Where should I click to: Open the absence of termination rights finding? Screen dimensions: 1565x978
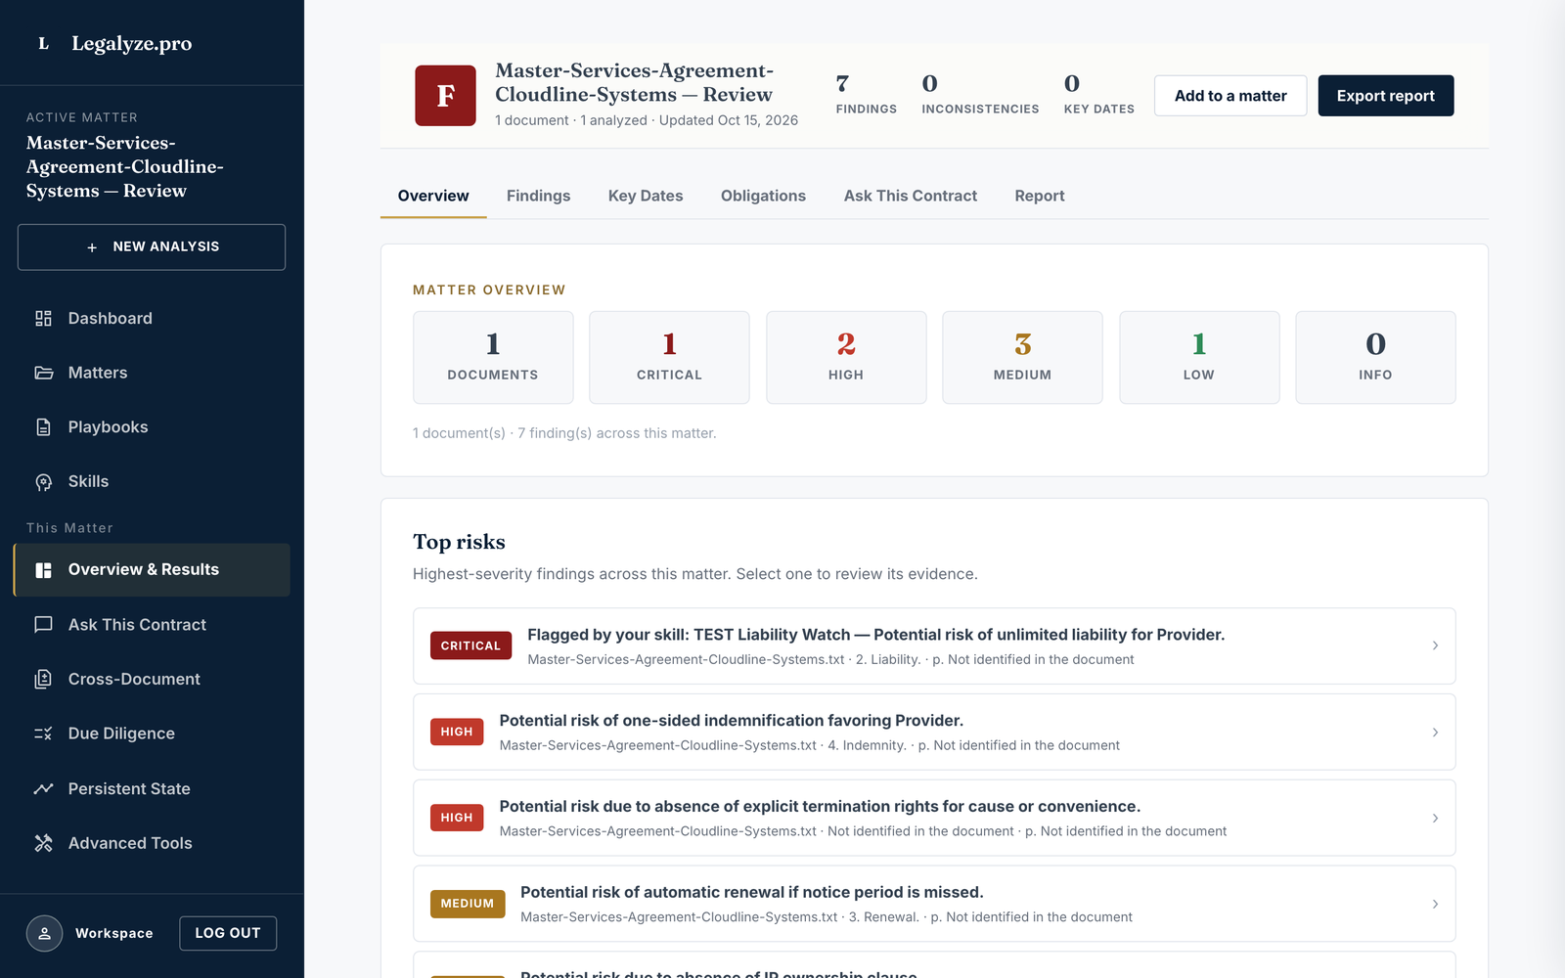click(x=820, y=807)
